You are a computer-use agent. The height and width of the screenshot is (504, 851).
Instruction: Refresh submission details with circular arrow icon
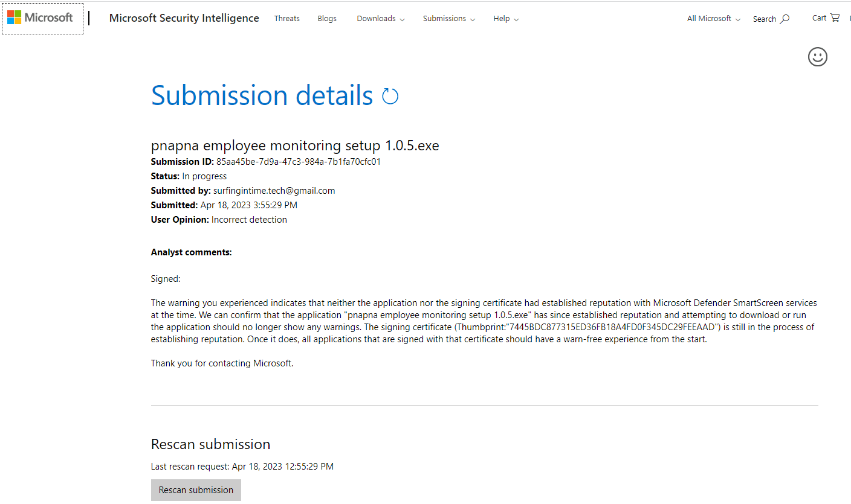(x=390, y=96)
